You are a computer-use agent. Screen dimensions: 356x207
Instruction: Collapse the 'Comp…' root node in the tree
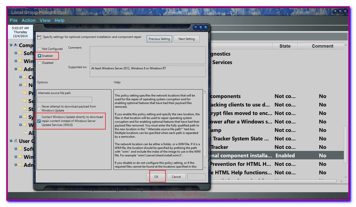tap(11, 45)
